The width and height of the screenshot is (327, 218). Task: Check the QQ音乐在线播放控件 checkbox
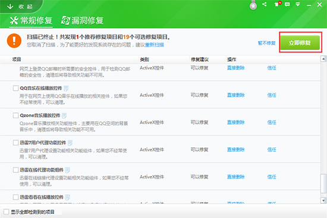[x=15, y=88]
